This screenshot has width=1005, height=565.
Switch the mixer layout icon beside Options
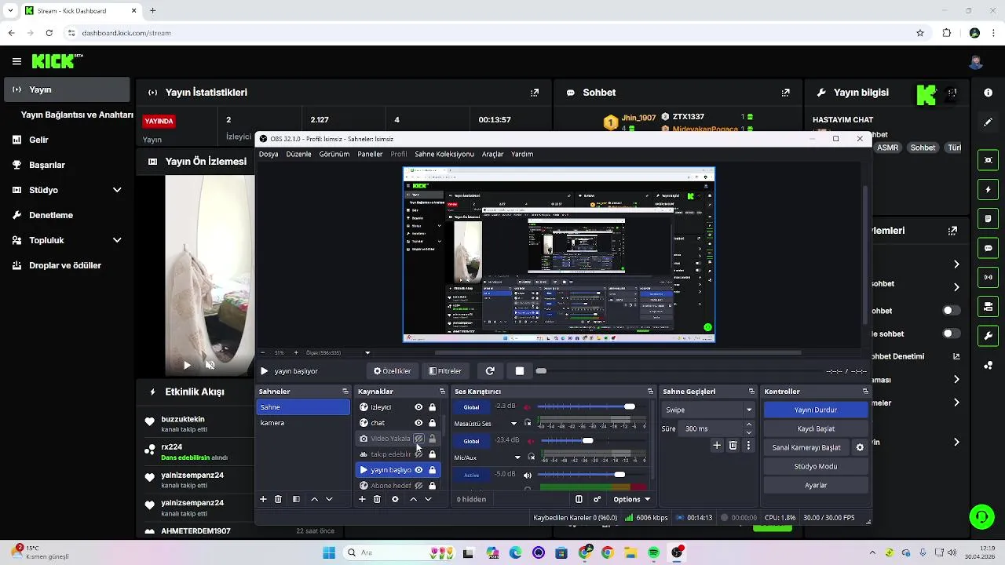(x=579, y=499)
